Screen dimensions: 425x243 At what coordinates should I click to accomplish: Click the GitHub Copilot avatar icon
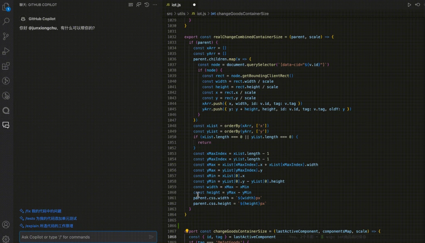[23, 19]
